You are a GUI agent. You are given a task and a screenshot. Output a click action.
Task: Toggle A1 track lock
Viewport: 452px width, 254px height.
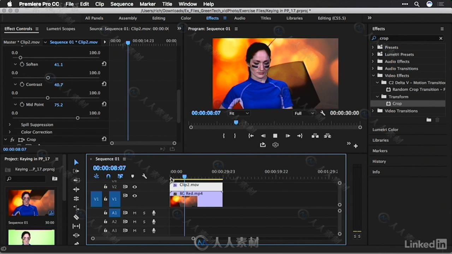[x=105, y=213]
